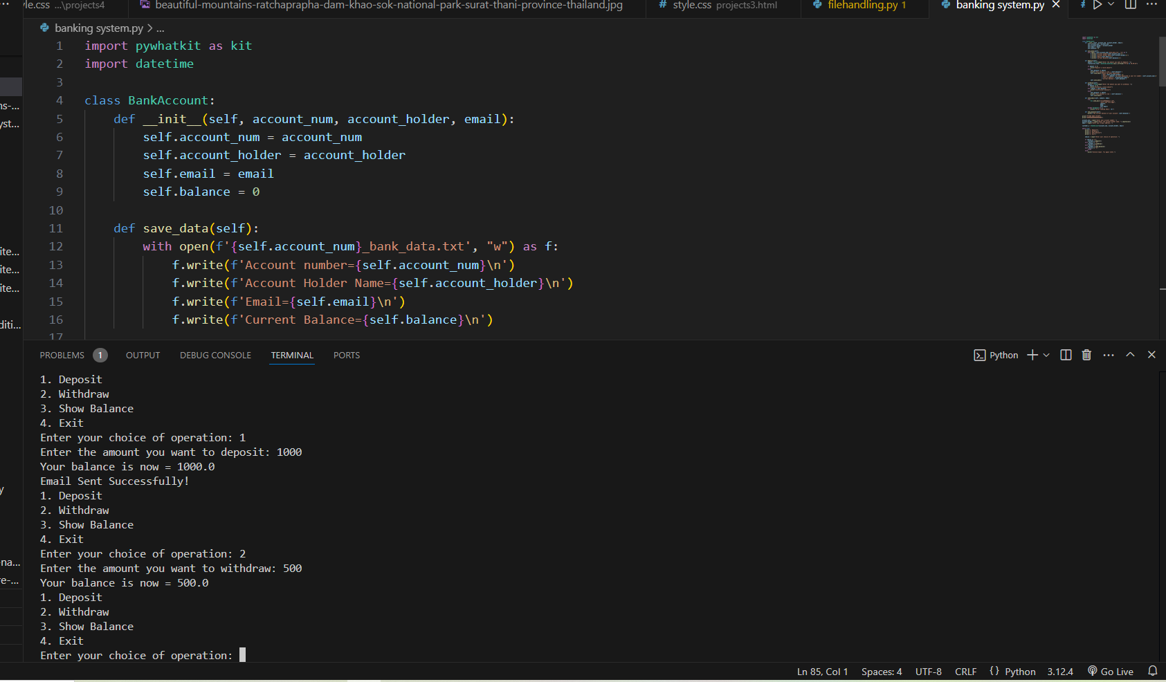Open the OUTPUT panel tab
Image resolution: width=1166 pixels, height=682 pixels.
click(x=143, y=356)
